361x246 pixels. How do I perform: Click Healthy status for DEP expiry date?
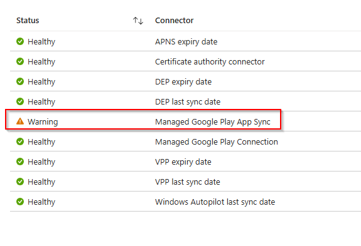pos(41,82)
